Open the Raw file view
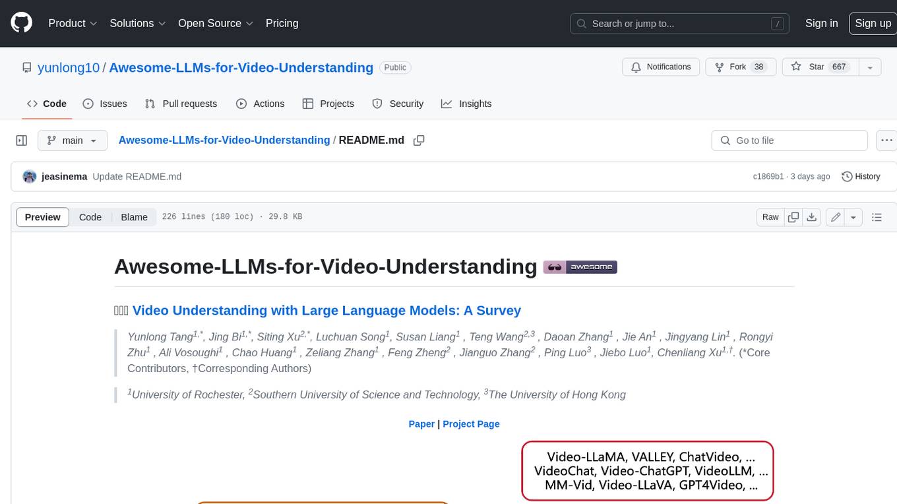 click(x=770, y=217)
